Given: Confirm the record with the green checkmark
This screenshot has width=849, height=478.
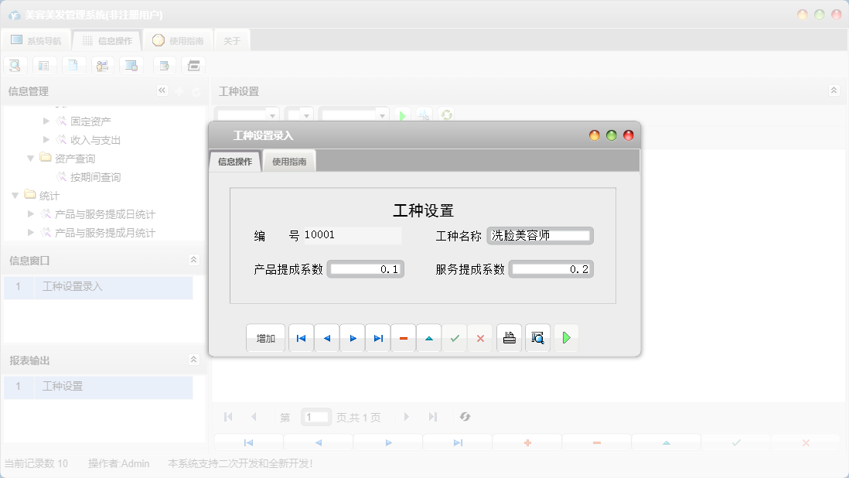Looking at the screenshot, I should click(455, 338).
